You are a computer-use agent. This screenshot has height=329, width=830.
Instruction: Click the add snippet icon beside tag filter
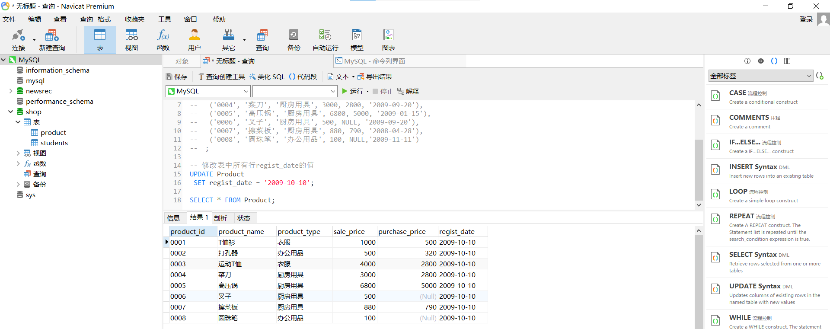pyautogui.click(x=820, y=76)
